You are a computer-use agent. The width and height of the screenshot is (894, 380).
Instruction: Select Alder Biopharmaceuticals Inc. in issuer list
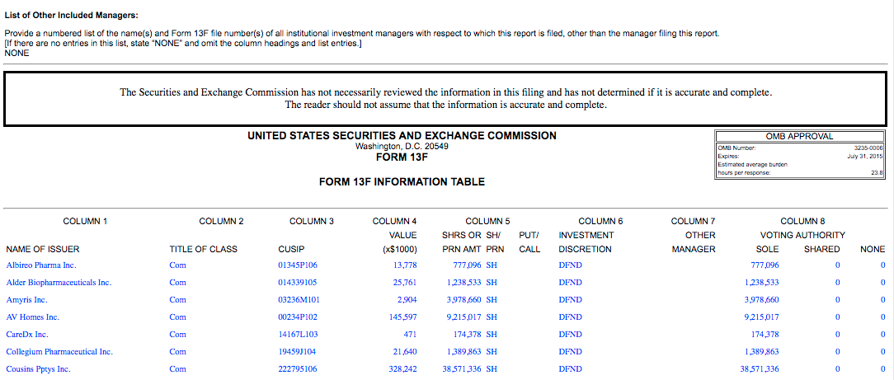point(58,283)
